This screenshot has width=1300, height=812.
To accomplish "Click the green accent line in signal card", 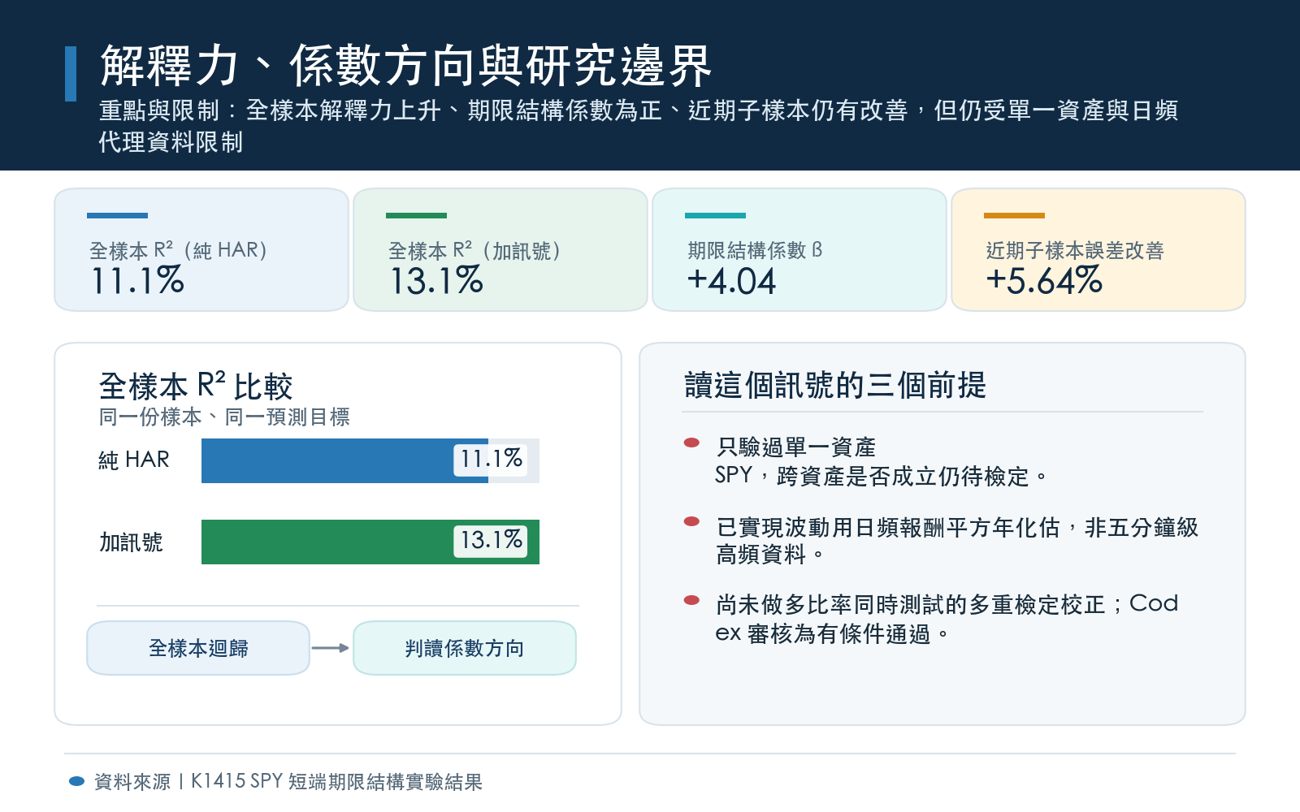I will pyautogui.click(x=416, y=215).
